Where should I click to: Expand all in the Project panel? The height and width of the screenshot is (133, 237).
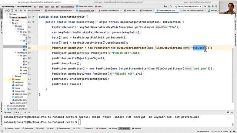(12, 11)
